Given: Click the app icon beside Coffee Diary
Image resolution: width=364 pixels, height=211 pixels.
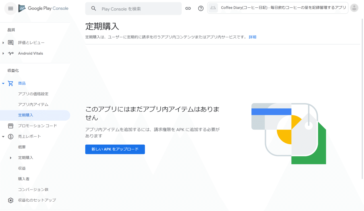Looking at the screenshot, I should [x=213, y=8].
